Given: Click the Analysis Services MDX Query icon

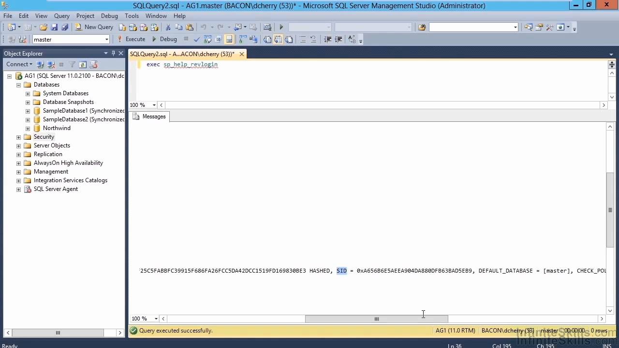Looking at the screenshot, I should pos(133,27).
